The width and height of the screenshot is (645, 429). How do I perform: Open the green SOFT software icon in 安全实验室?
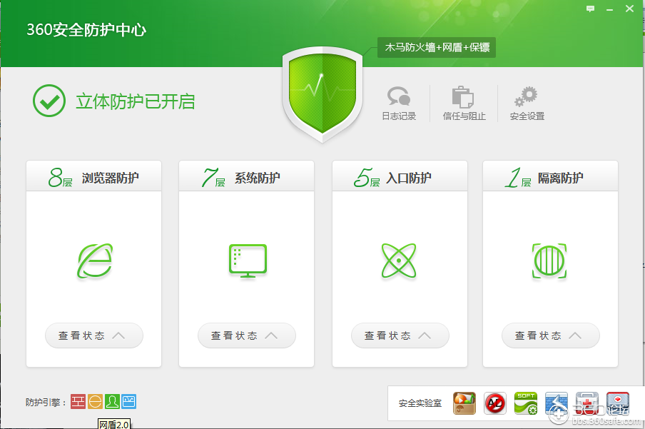point(525,403)
